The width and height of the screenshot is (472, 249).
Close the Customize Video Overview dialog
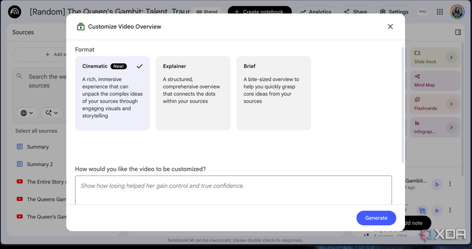tap(390, 27)
